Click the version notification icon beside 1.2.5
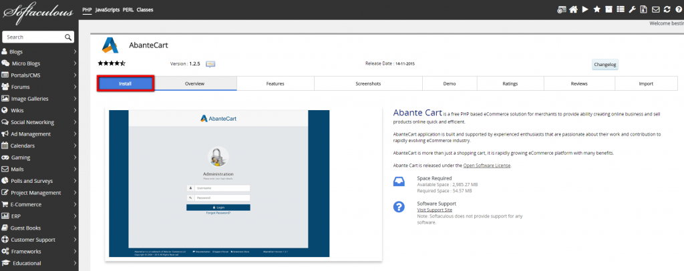Viewport: 684px width, 271px height. 210,64
